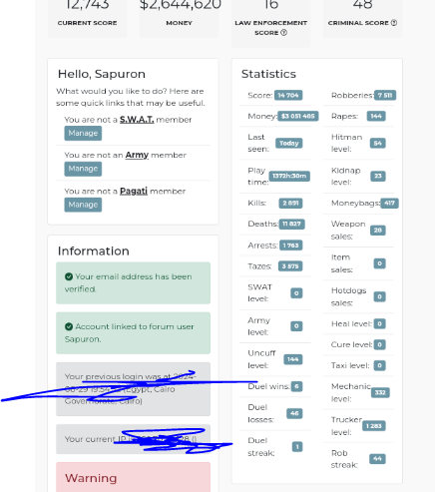Image resolution: width=435 pixels, height=492 pixels.
Task: Click the Current Score label
Action: 87,23
